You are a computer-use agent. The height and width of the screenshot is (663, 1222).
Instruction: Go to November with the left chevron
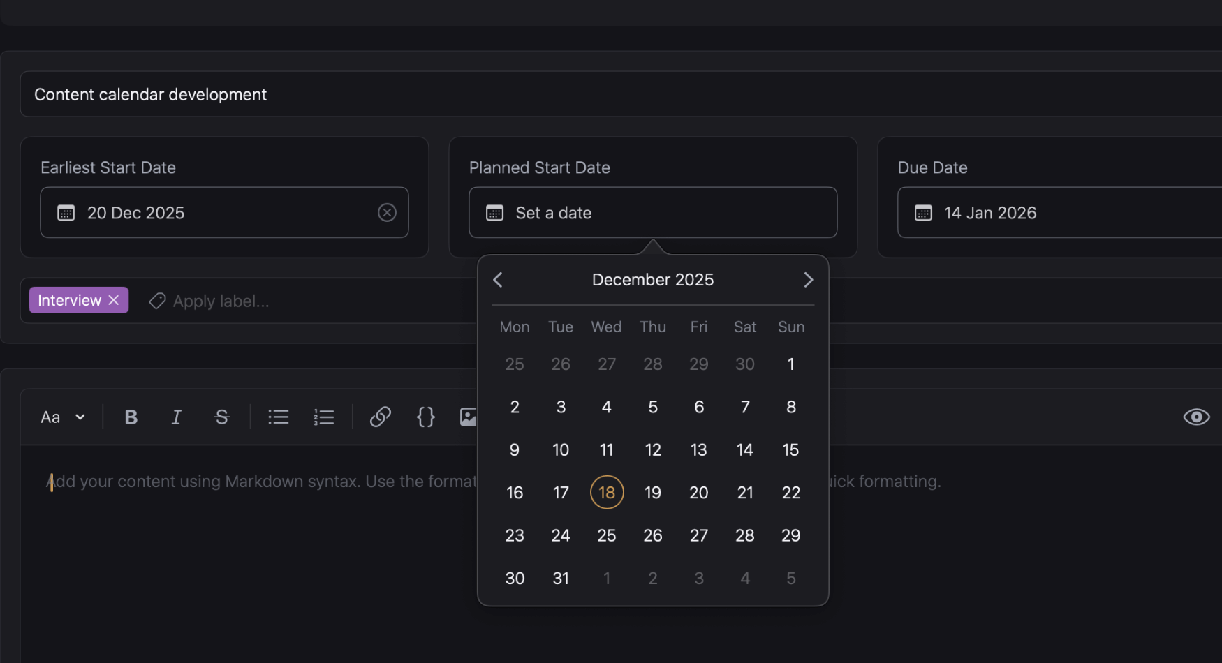[497, 279]
